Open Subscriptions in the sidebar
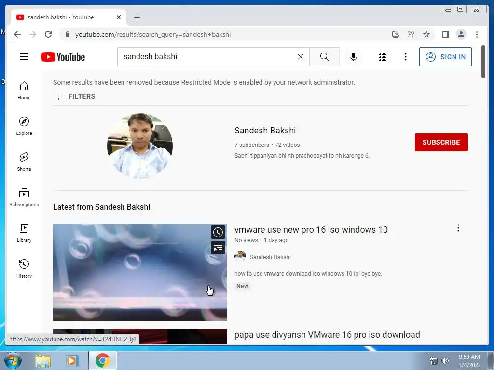Viewport: 494px width, 370px height. click(x=24, y=197)
